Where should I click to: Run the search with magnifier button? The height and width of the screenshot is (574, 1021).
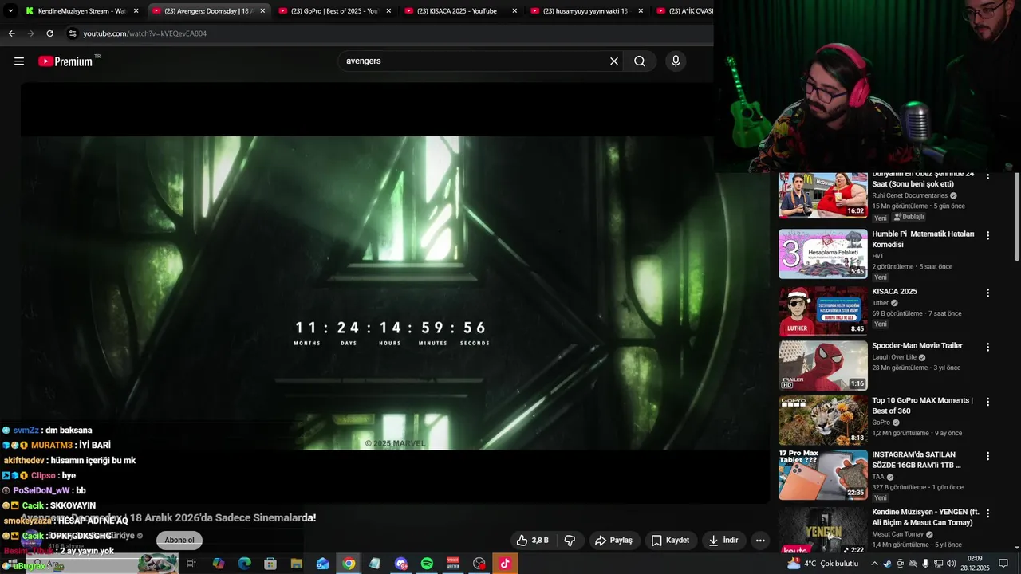click(x=640, y=61)
